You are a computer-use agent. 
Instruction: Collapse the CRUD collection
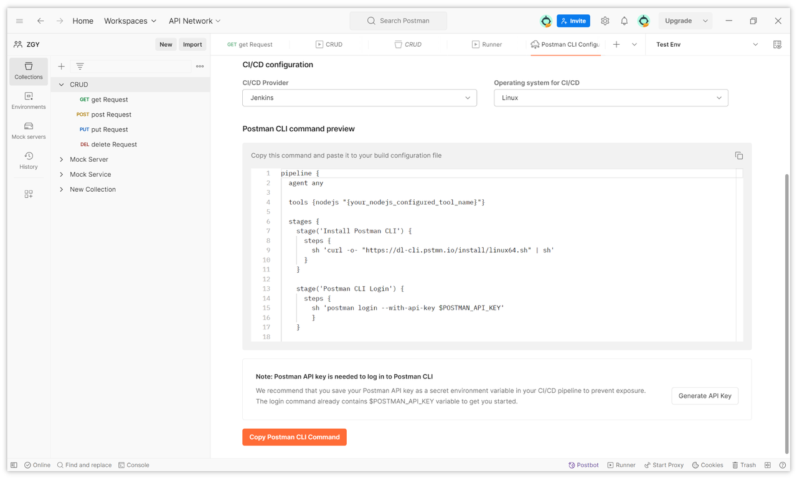pos(61,85)
